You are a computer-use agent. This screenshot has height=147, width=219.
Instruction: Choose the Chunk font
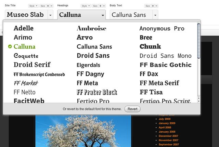[x=150, y=46]
